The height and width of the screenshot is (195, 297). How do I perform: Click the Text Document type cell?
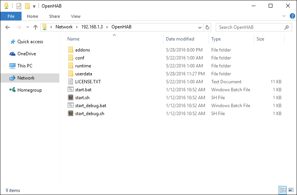coord(226,82)
